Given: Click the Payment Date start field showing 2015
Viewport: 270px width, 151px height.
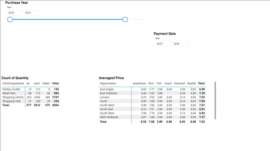Looking at the screenshot, I should tap(163, 44).
